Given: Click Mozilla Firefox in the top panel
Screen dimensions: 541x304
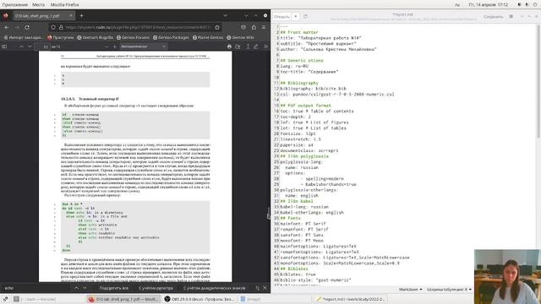Looking at the screenshot, I should tap(64, 5).
